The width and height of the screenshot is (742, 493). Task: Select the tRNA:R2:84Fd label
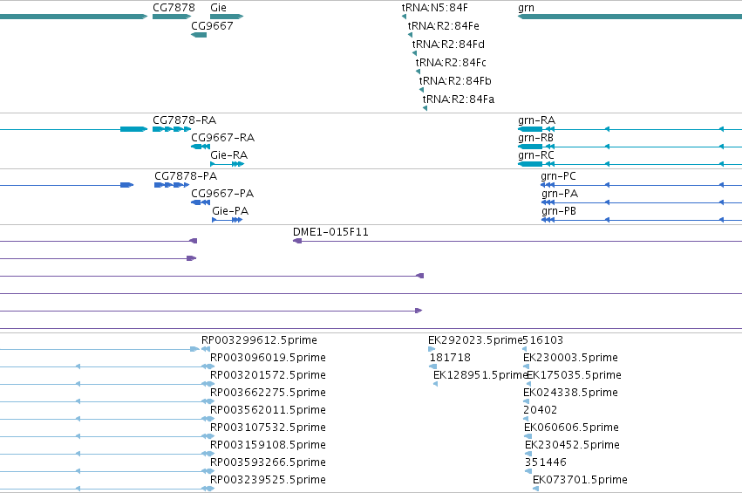point(448,45)
